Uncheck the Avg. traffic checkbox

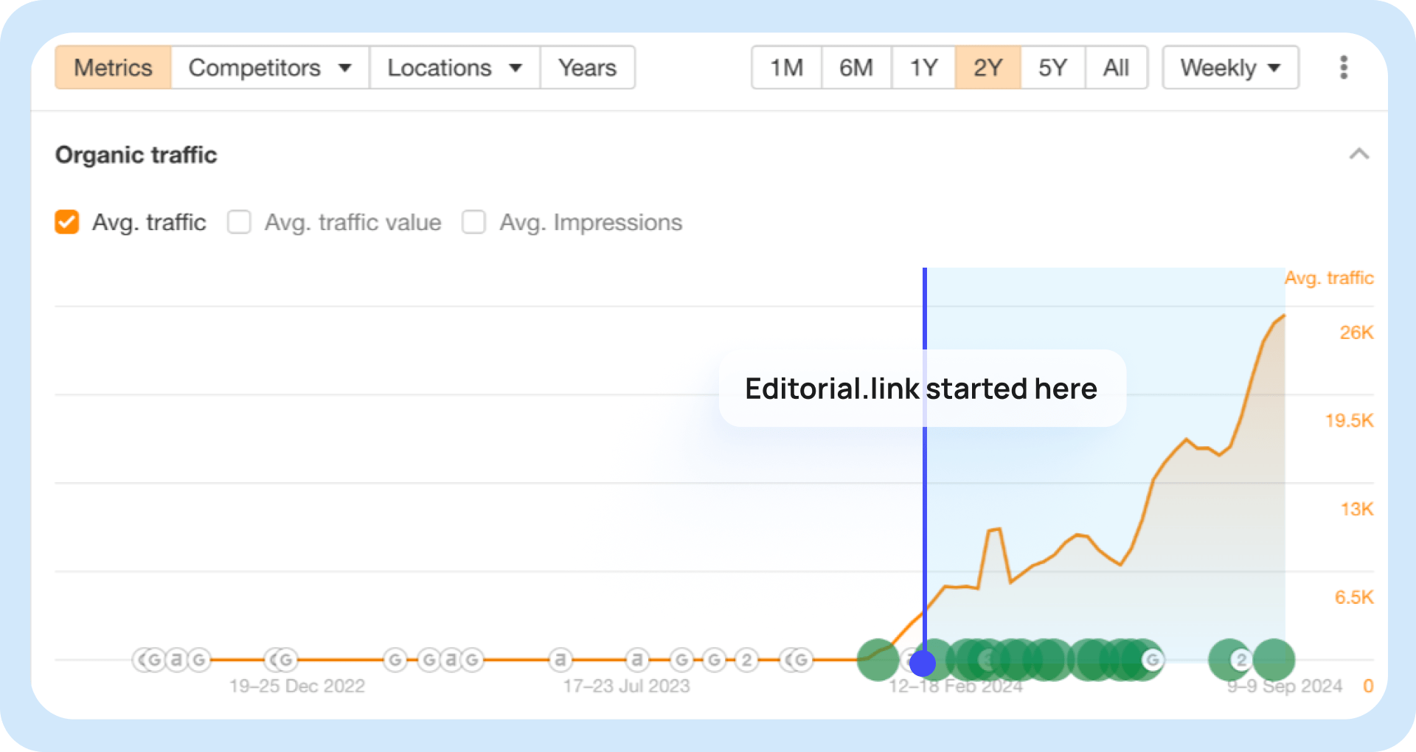coord(67,222)
